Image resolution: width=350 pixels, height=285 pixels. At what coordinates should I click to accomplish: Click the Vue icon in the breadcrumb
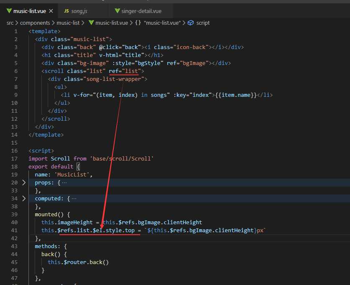tap(91, 23)
